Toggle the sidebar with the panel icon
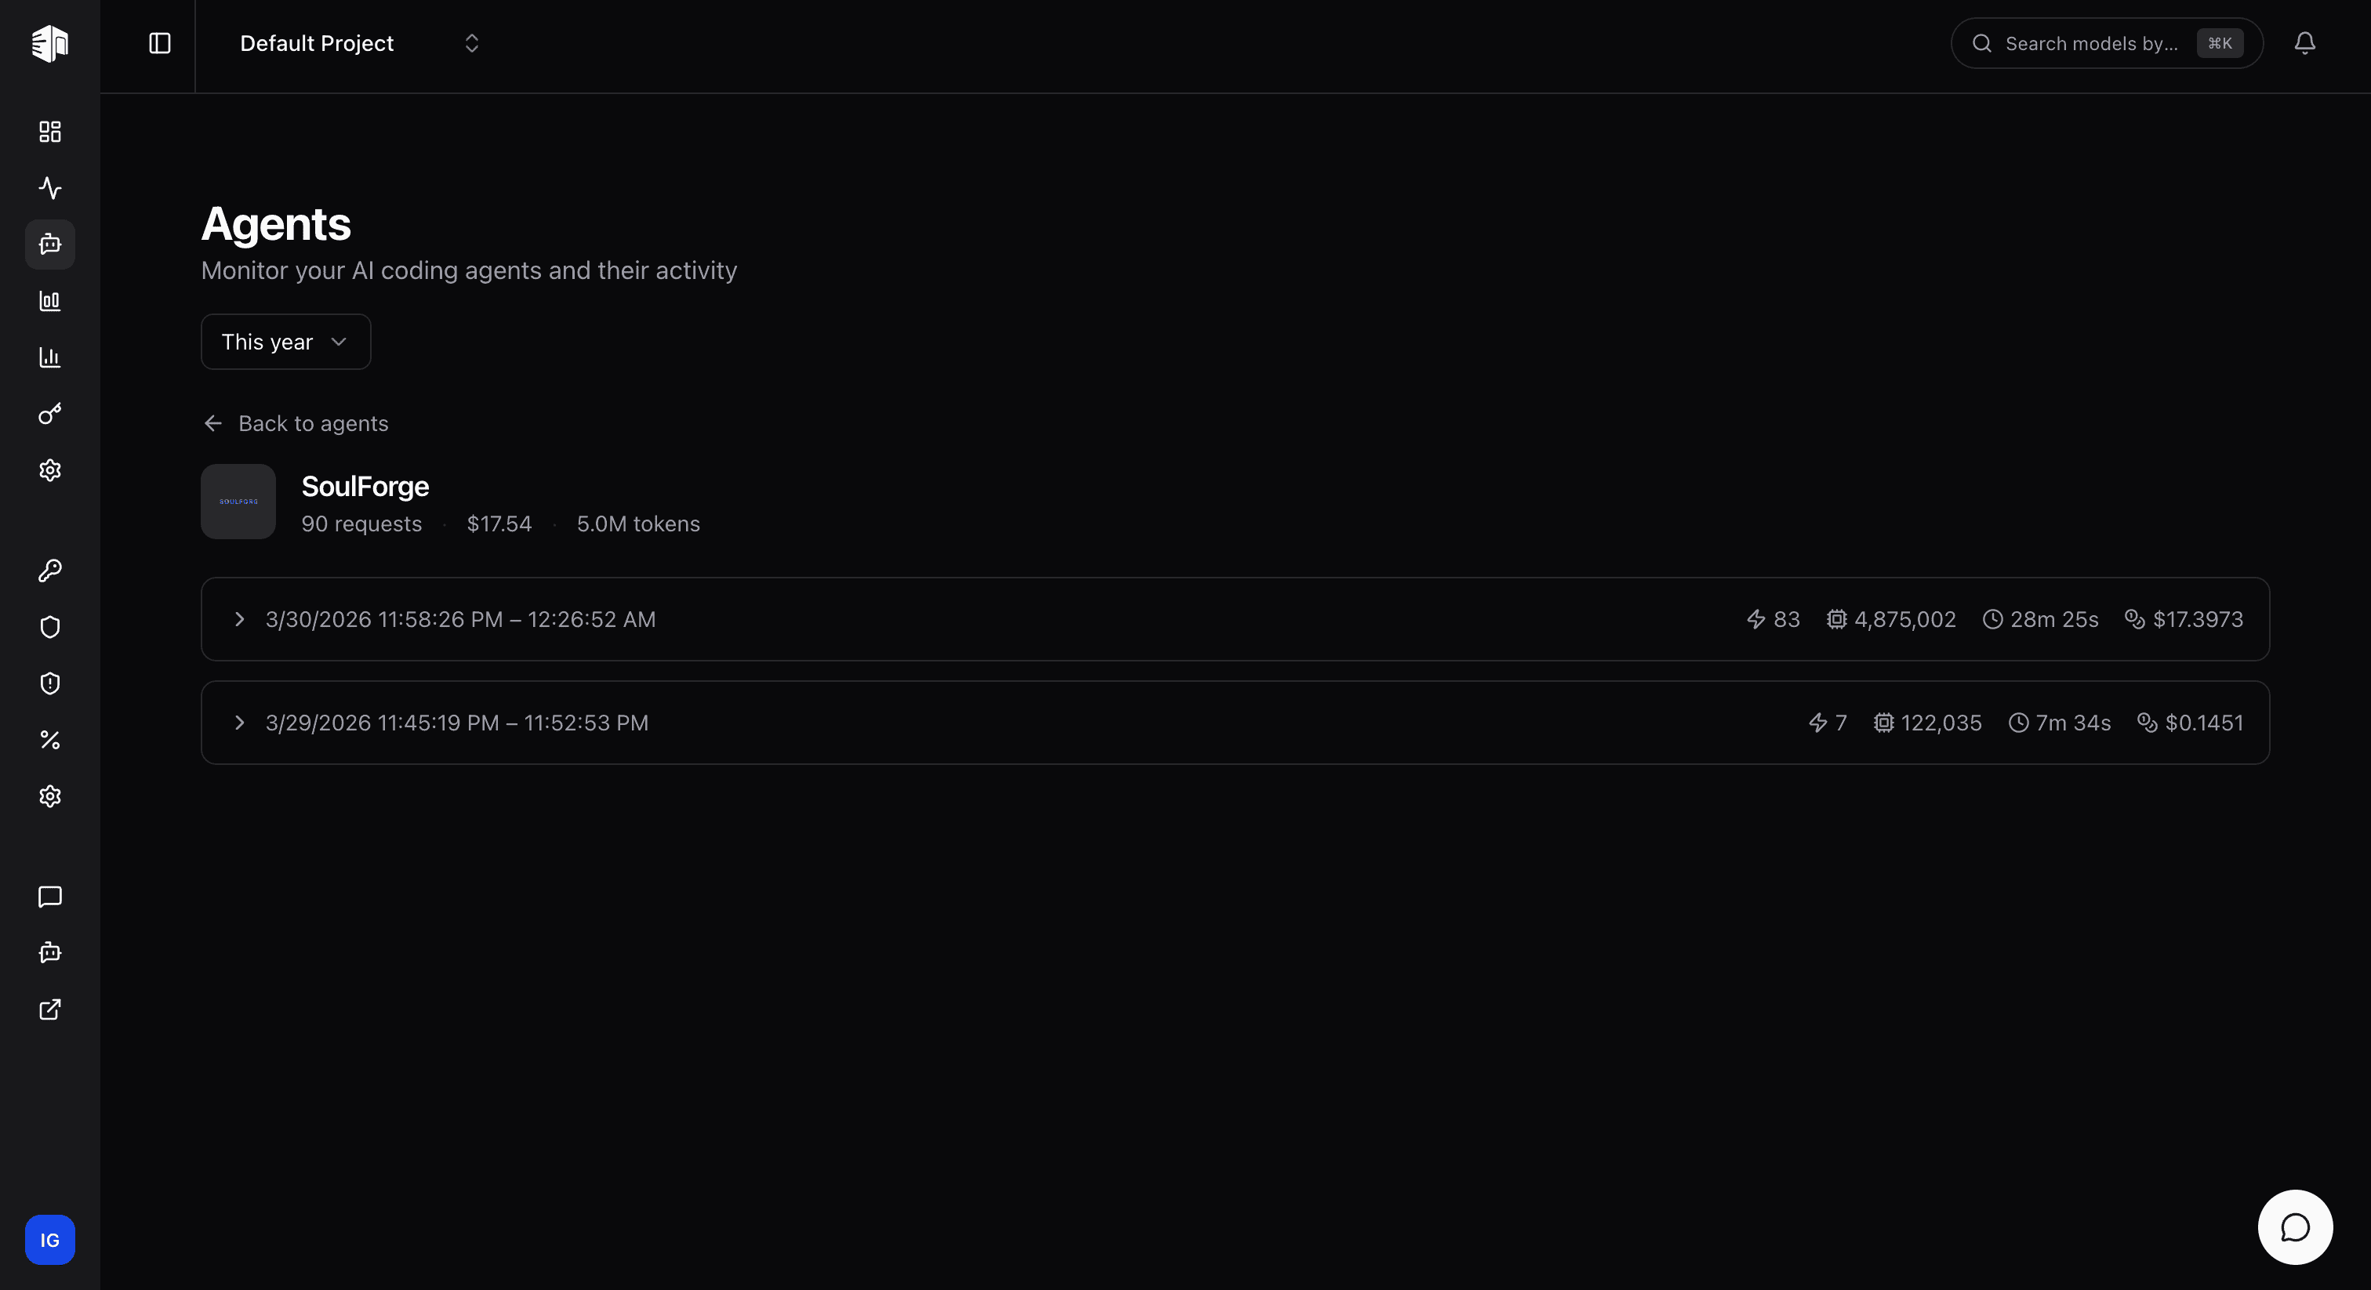Screen dimensions: 2371x1290 click(x=159, y=43)
